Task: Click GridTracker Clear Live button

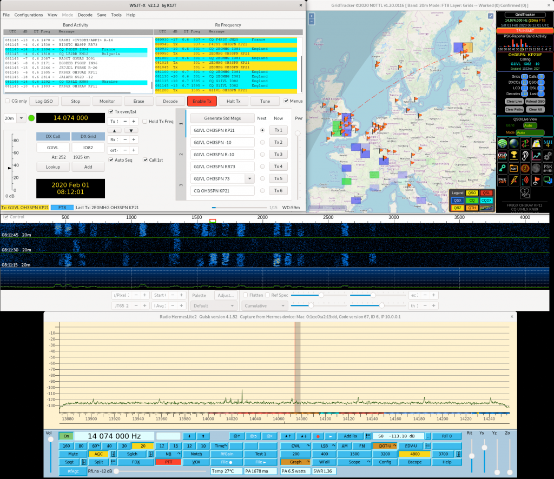Action: (514, 101)
